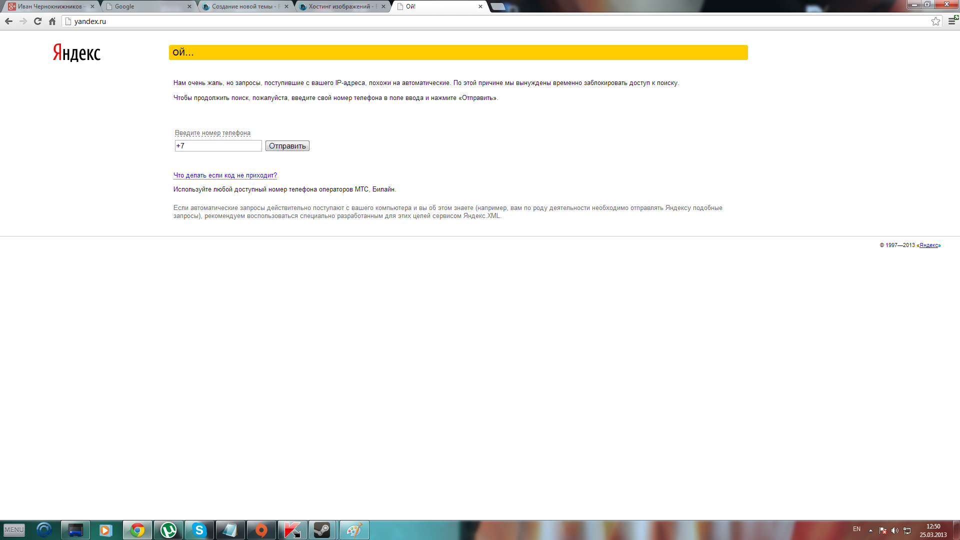Open the Action Center flag icon
The width and height of the screenshot is (960, 540).
pyautogui.click(x=883, y=530)
